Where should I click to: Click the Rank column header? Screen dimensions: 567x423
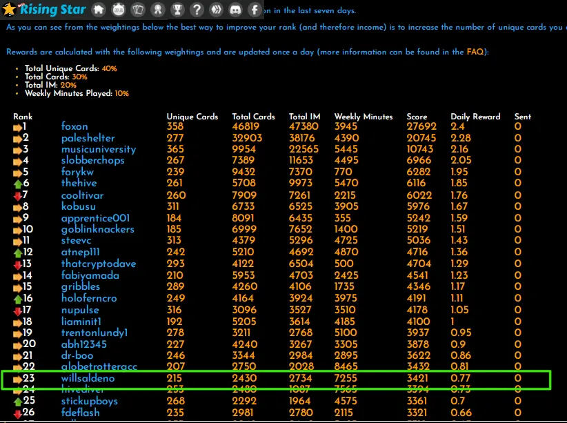point(23,117)
